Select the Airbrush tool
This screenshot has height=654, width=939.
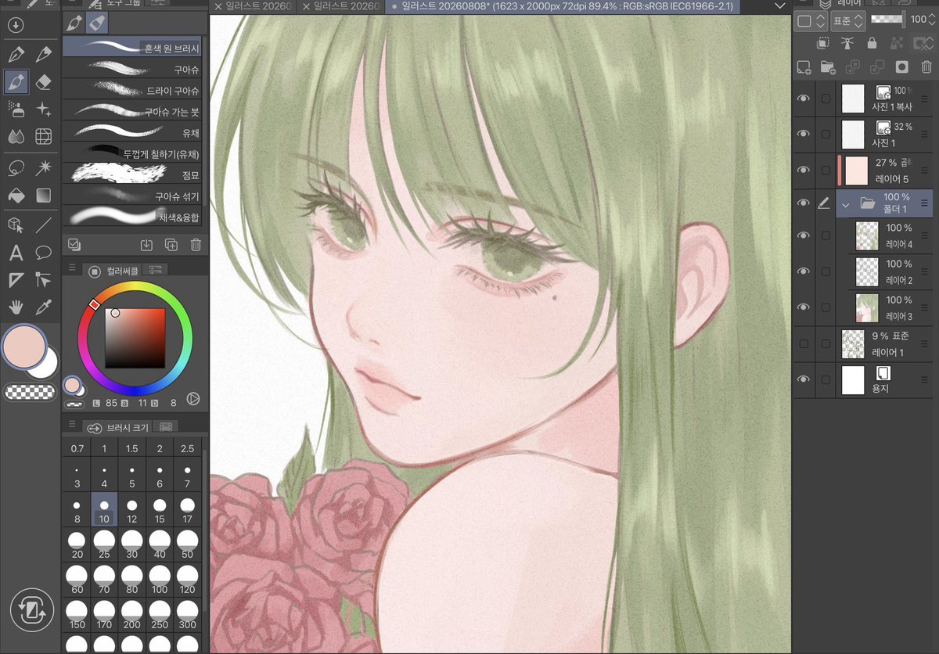click(16, 109)
